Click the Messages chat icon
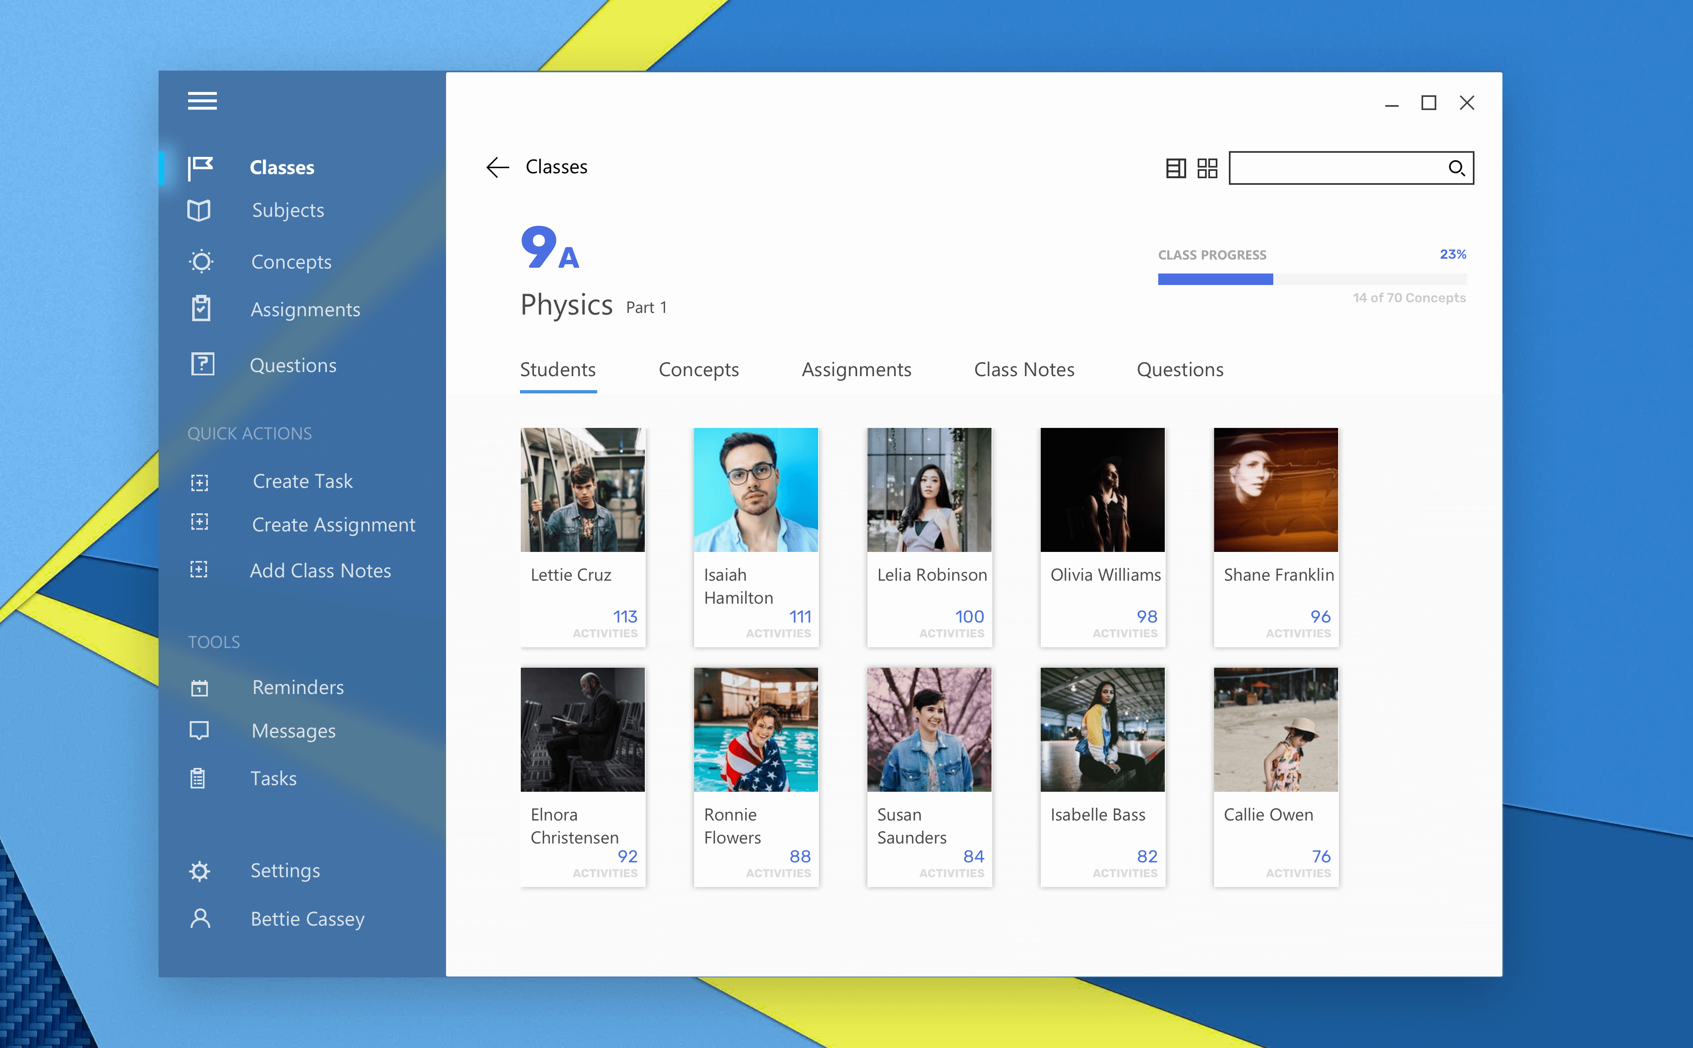Viewport: 1693px width, 1048px height. tap(200, 731)
